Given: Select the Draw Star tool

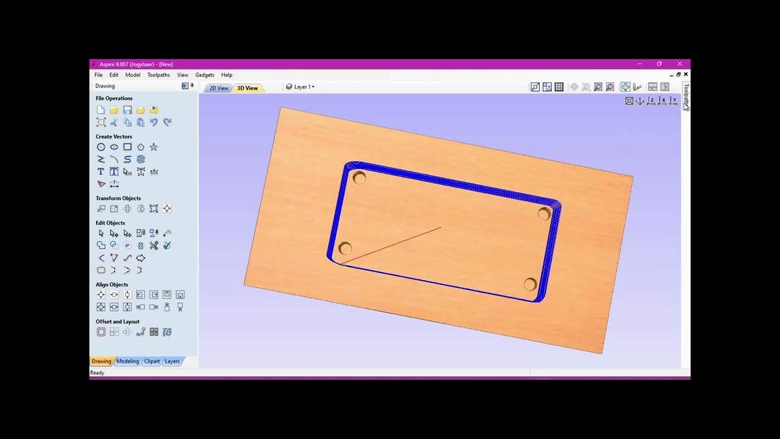Looking at the screenshot, I should coord(154,147).
